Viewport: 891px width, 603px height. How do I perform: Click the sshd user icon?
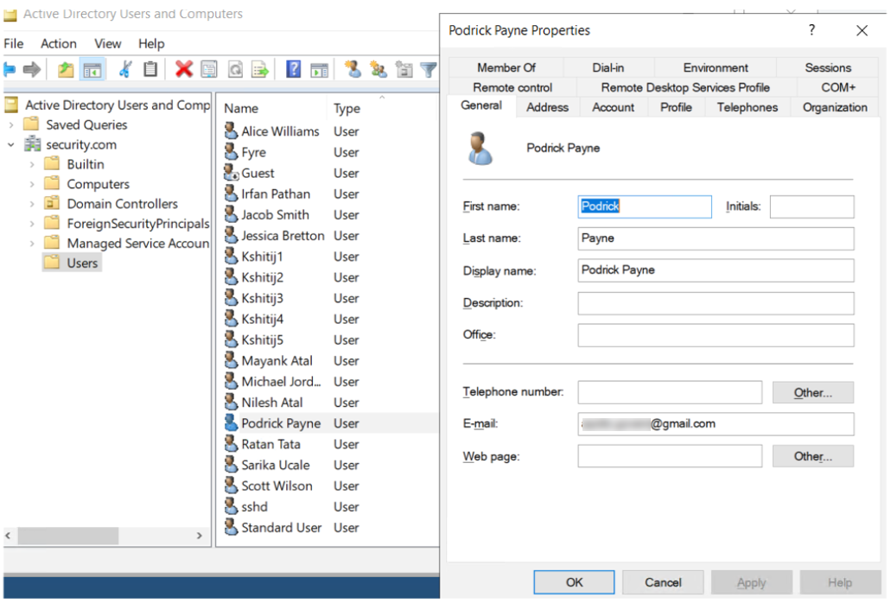(x=232, y=506)
